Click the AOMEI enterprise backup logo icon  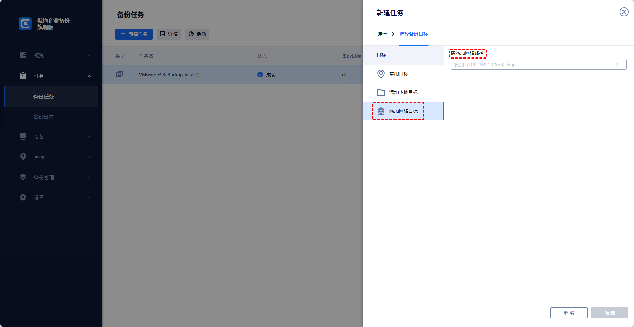coord(25,24)
